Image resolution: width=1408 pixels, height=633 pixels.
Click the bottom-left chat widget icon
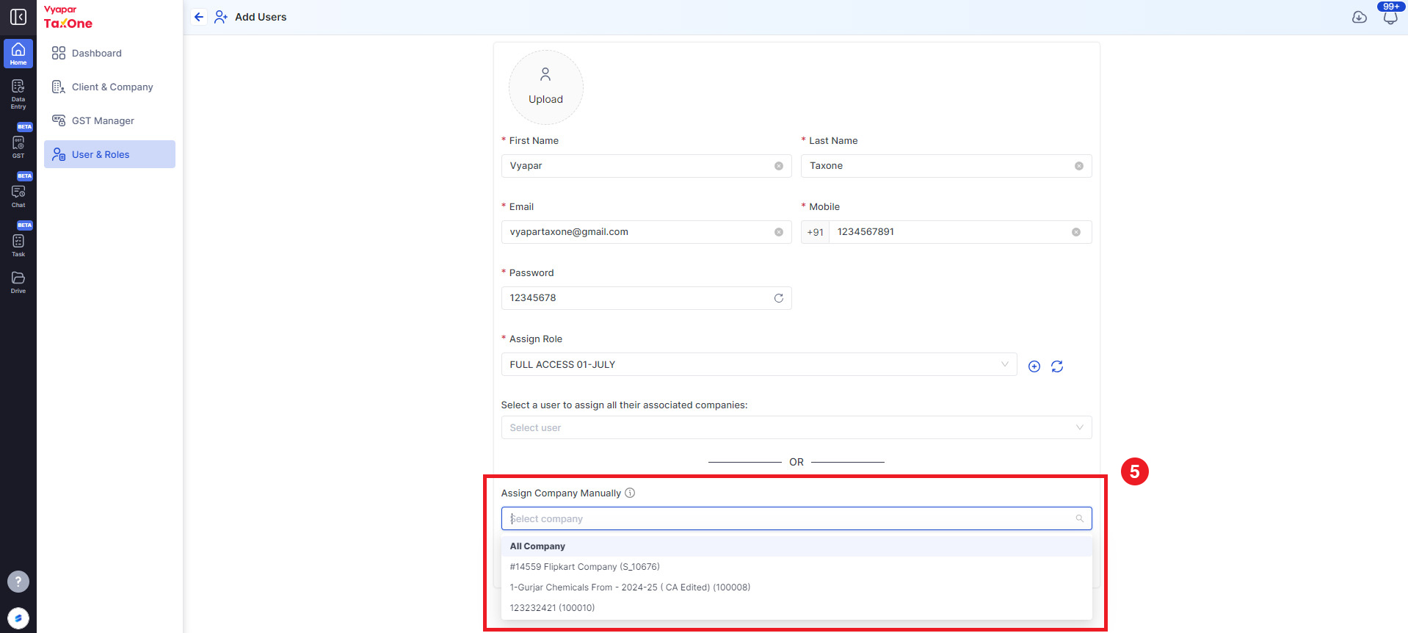point(18,618)
